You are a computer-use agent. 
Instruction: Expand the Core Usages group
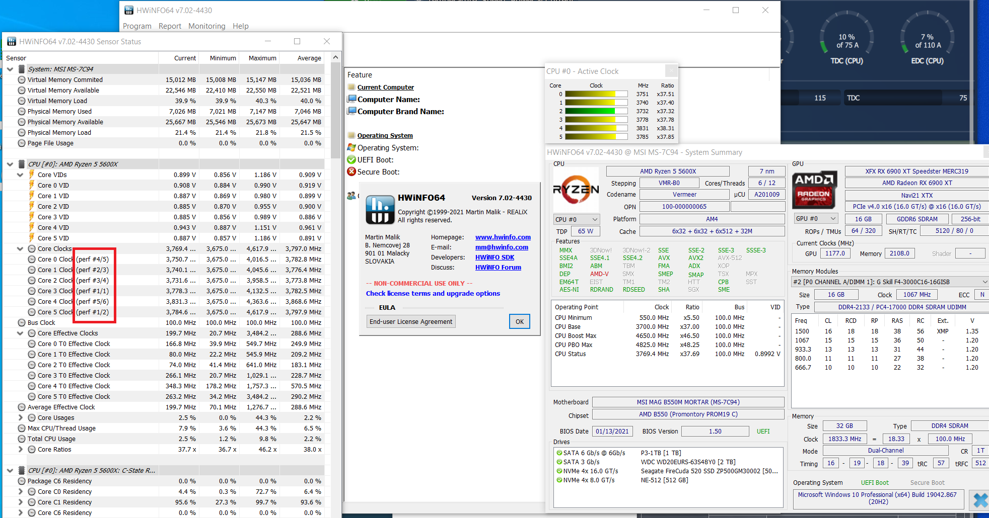click(x=20, y=417)
